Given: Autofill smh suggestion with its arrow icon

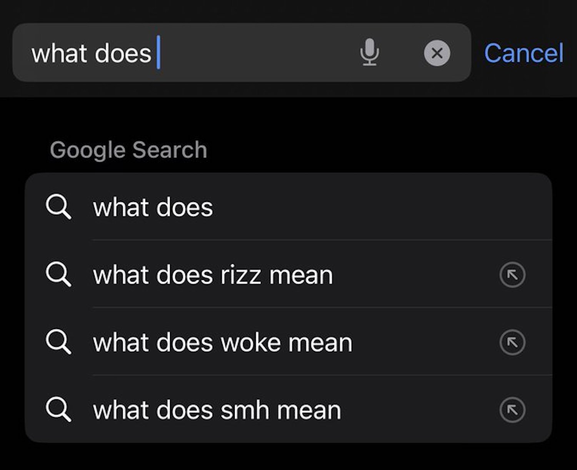Looking at the screenshot, I should pyautogui.click(x=512, y=410).
